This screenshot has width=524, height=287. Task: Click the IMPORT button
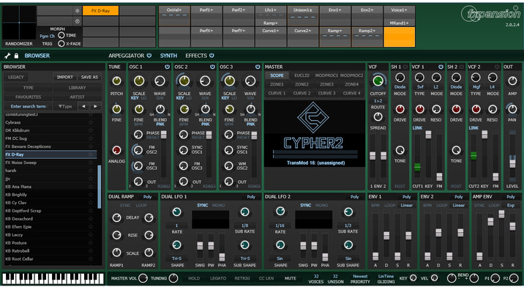(65, 77)
